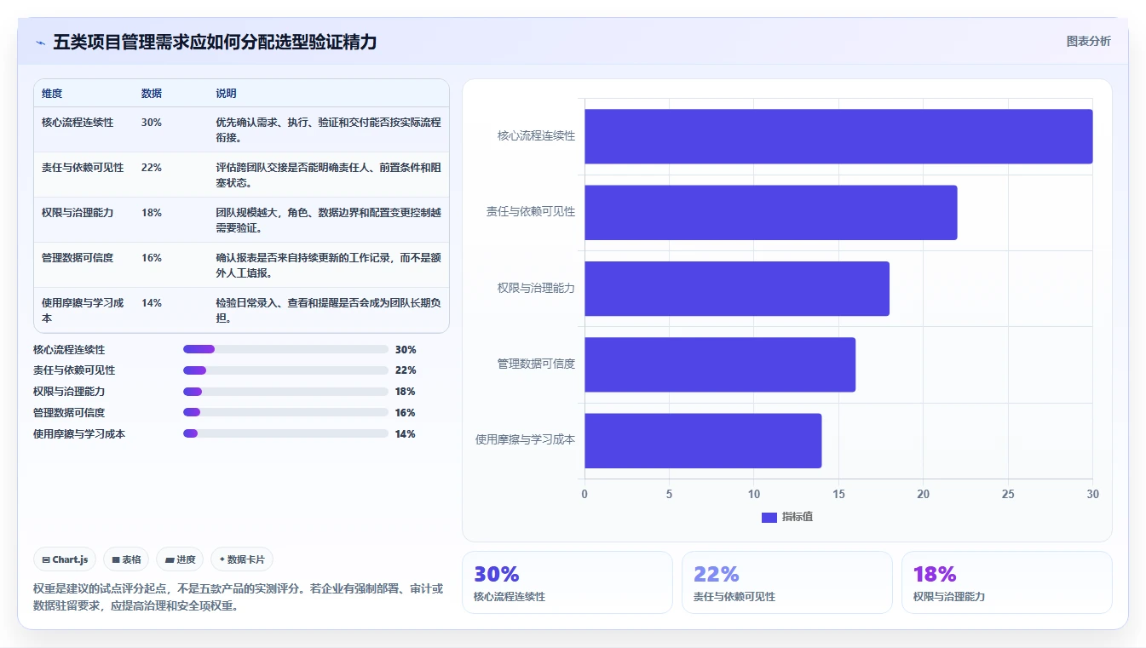Click the 数据 column header
1146x648 pixels.
click(x=152, y=94)
